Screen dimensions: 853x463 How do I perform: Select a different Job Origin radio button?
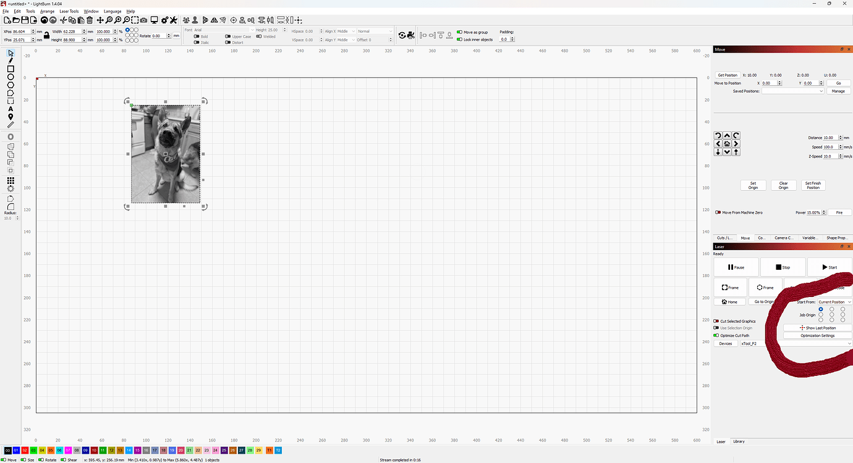[x=831, y=314]
